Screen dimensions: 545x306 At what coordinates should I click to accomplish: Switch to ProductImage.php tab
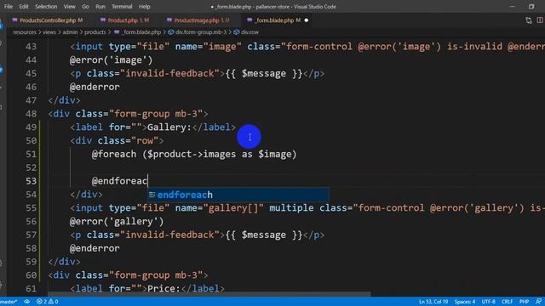point(197,20)
